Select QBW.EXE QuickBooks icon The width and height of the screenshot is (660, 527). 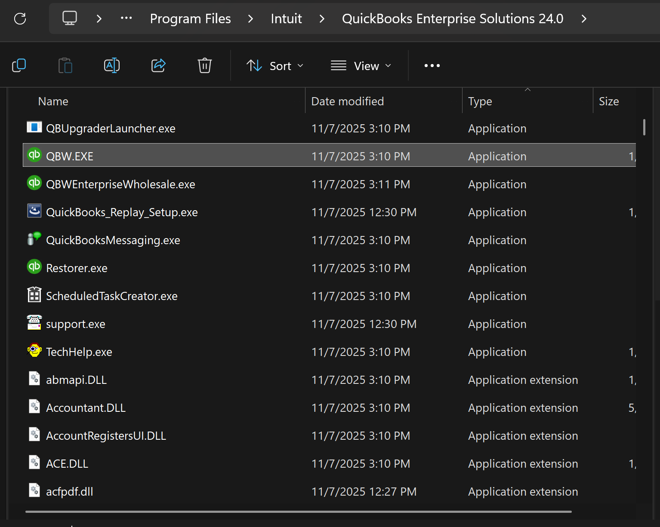(34, 155)
